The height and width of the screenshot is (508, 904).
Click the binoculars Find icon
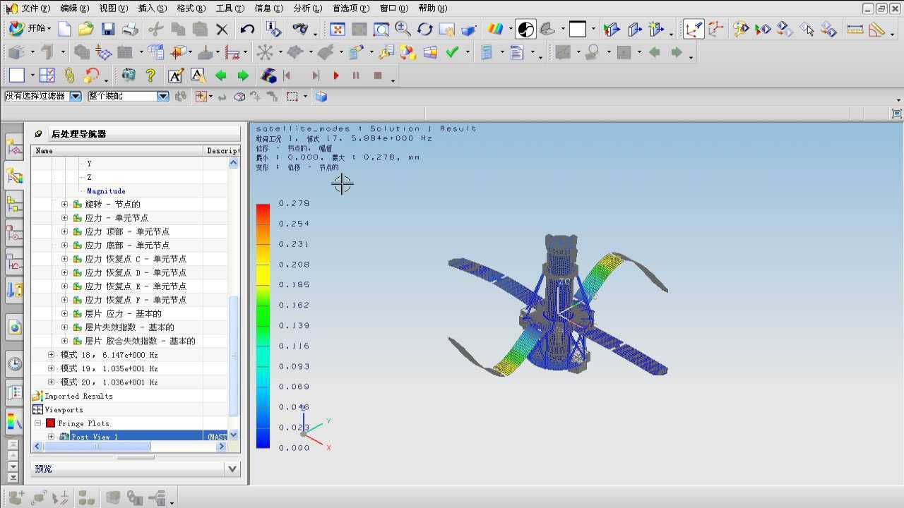coord(300,29)
